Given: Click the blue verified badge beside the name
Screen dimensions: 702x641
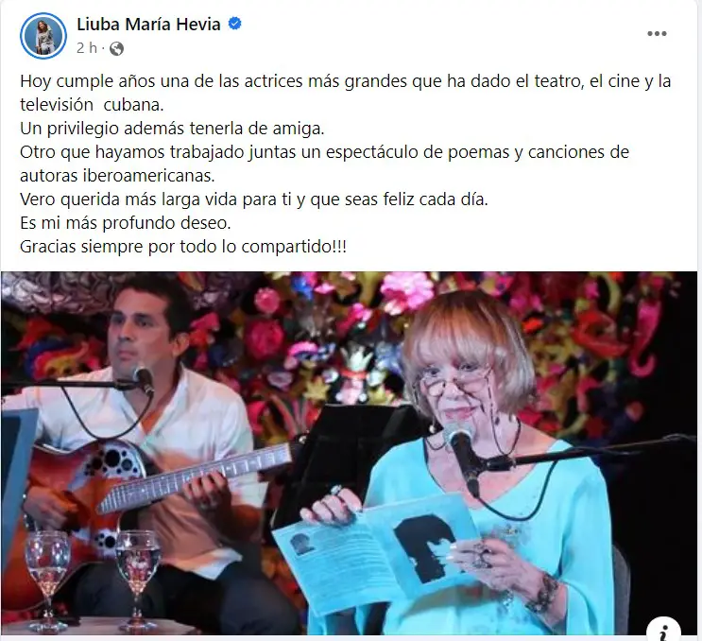Looking at the screenshot, I should click(235, 24).
